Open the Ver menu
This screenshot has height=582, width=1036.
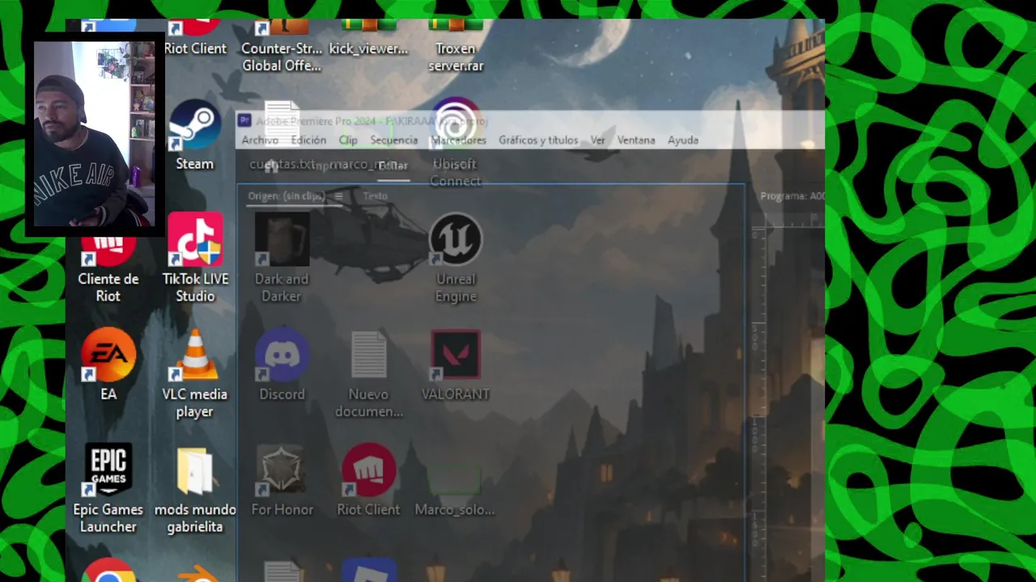point(597,140)
